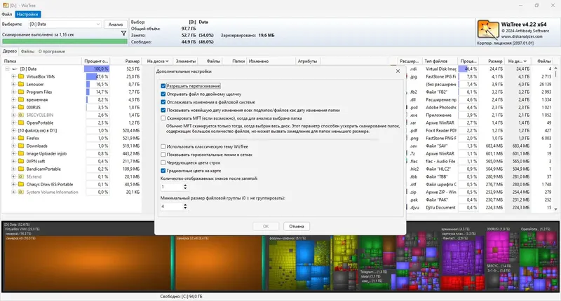561x301 pixels.
Task: Click the Lenouser folder icon
Action: [21, 84]
